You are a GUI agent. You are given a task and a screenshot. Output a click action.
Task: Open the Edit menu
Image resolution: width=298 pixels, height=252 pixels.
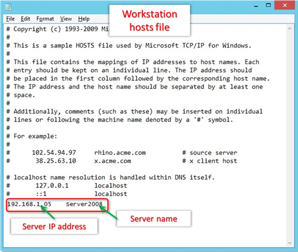pos(25,19)
